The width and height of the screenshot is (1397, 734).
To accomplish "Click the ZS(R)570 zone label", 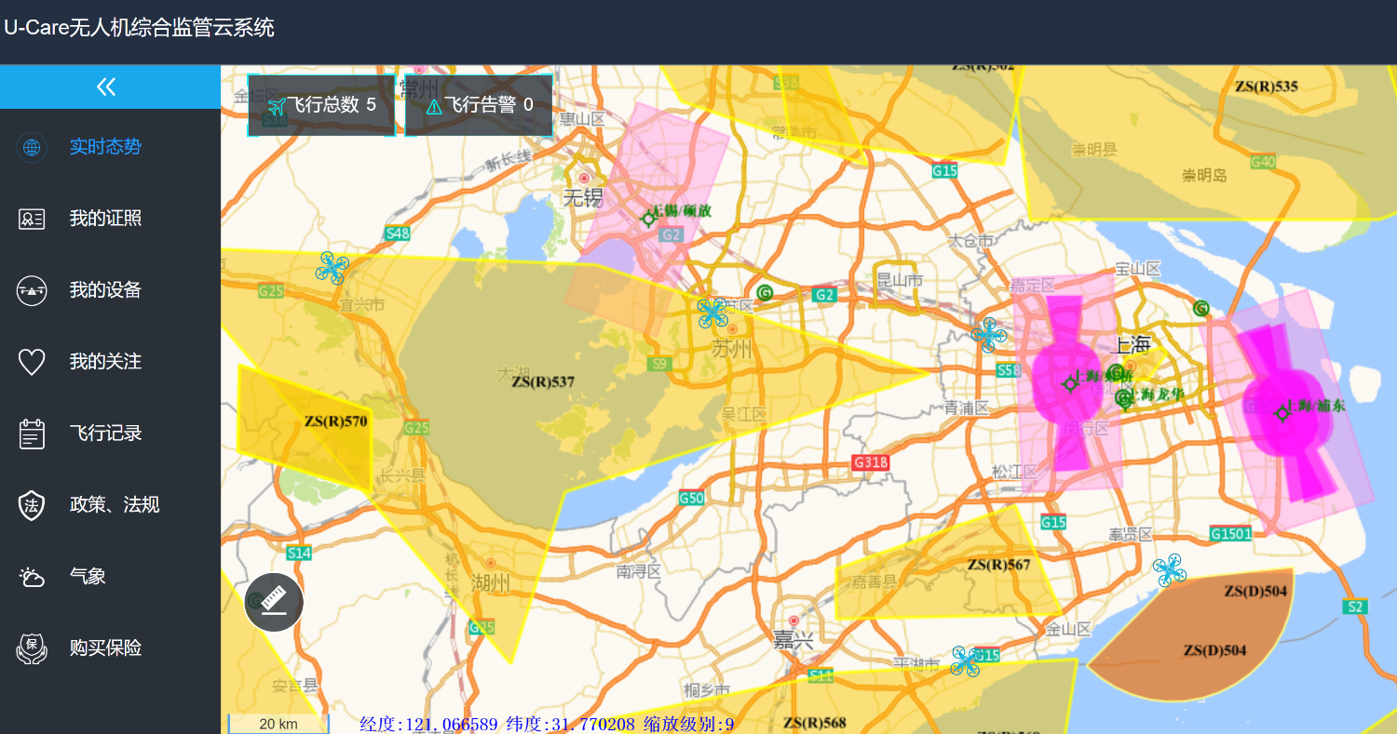I will [x=336, y=421].
